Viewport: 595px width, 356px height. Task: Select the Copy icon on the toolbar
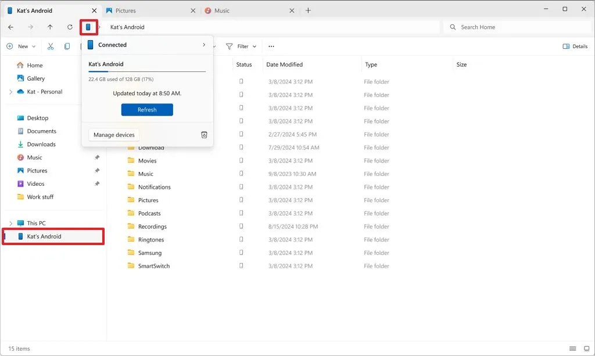click(x=67, y=46)
